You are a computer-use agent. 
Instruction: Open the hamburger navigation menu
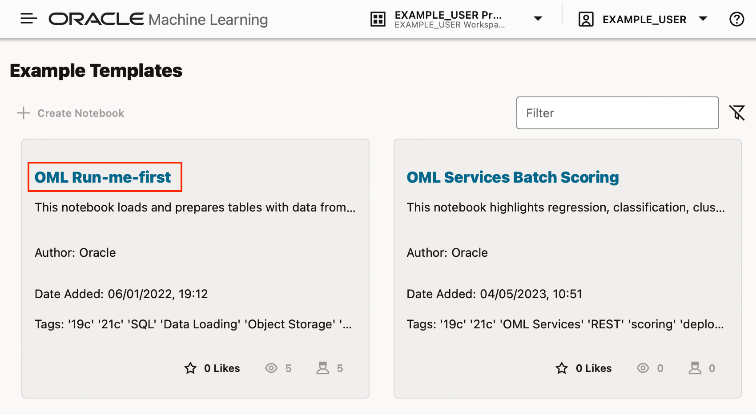pyautogui.click(x=29, y=19)
